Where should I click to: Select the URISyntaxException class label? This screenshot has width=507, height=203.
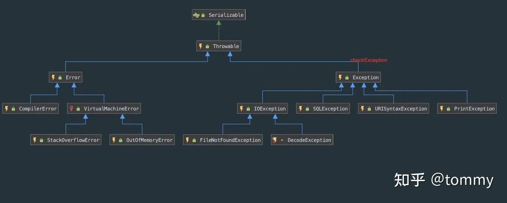click(401, 109)
